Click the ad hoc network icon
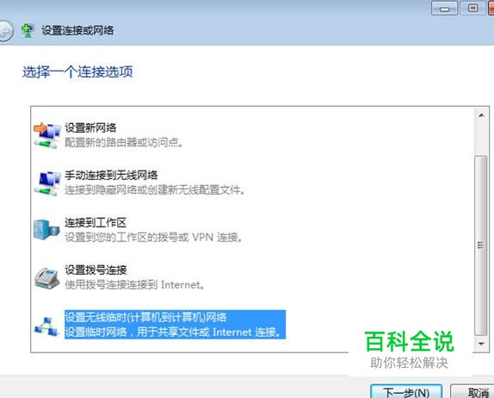 pos(46,326)
